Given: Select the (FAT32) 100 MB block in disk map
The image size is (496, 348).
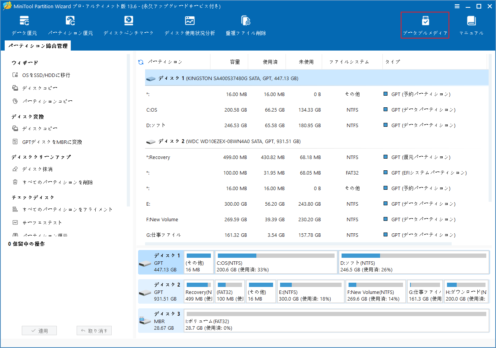Looking at the screenshot, I should 230,292.
